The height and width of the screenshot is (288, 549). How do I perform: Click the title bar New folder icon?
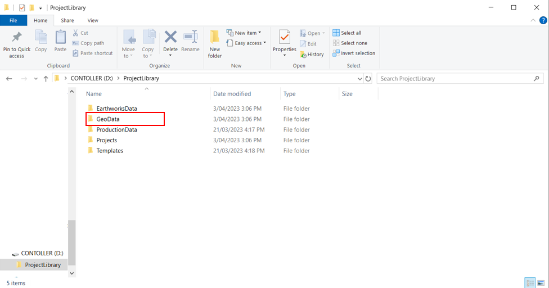point(32,7)
